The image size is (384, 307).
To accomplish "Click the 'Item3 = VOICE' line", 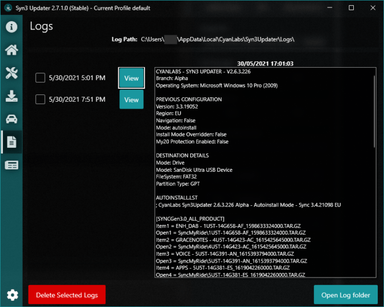I will (225, 254).
